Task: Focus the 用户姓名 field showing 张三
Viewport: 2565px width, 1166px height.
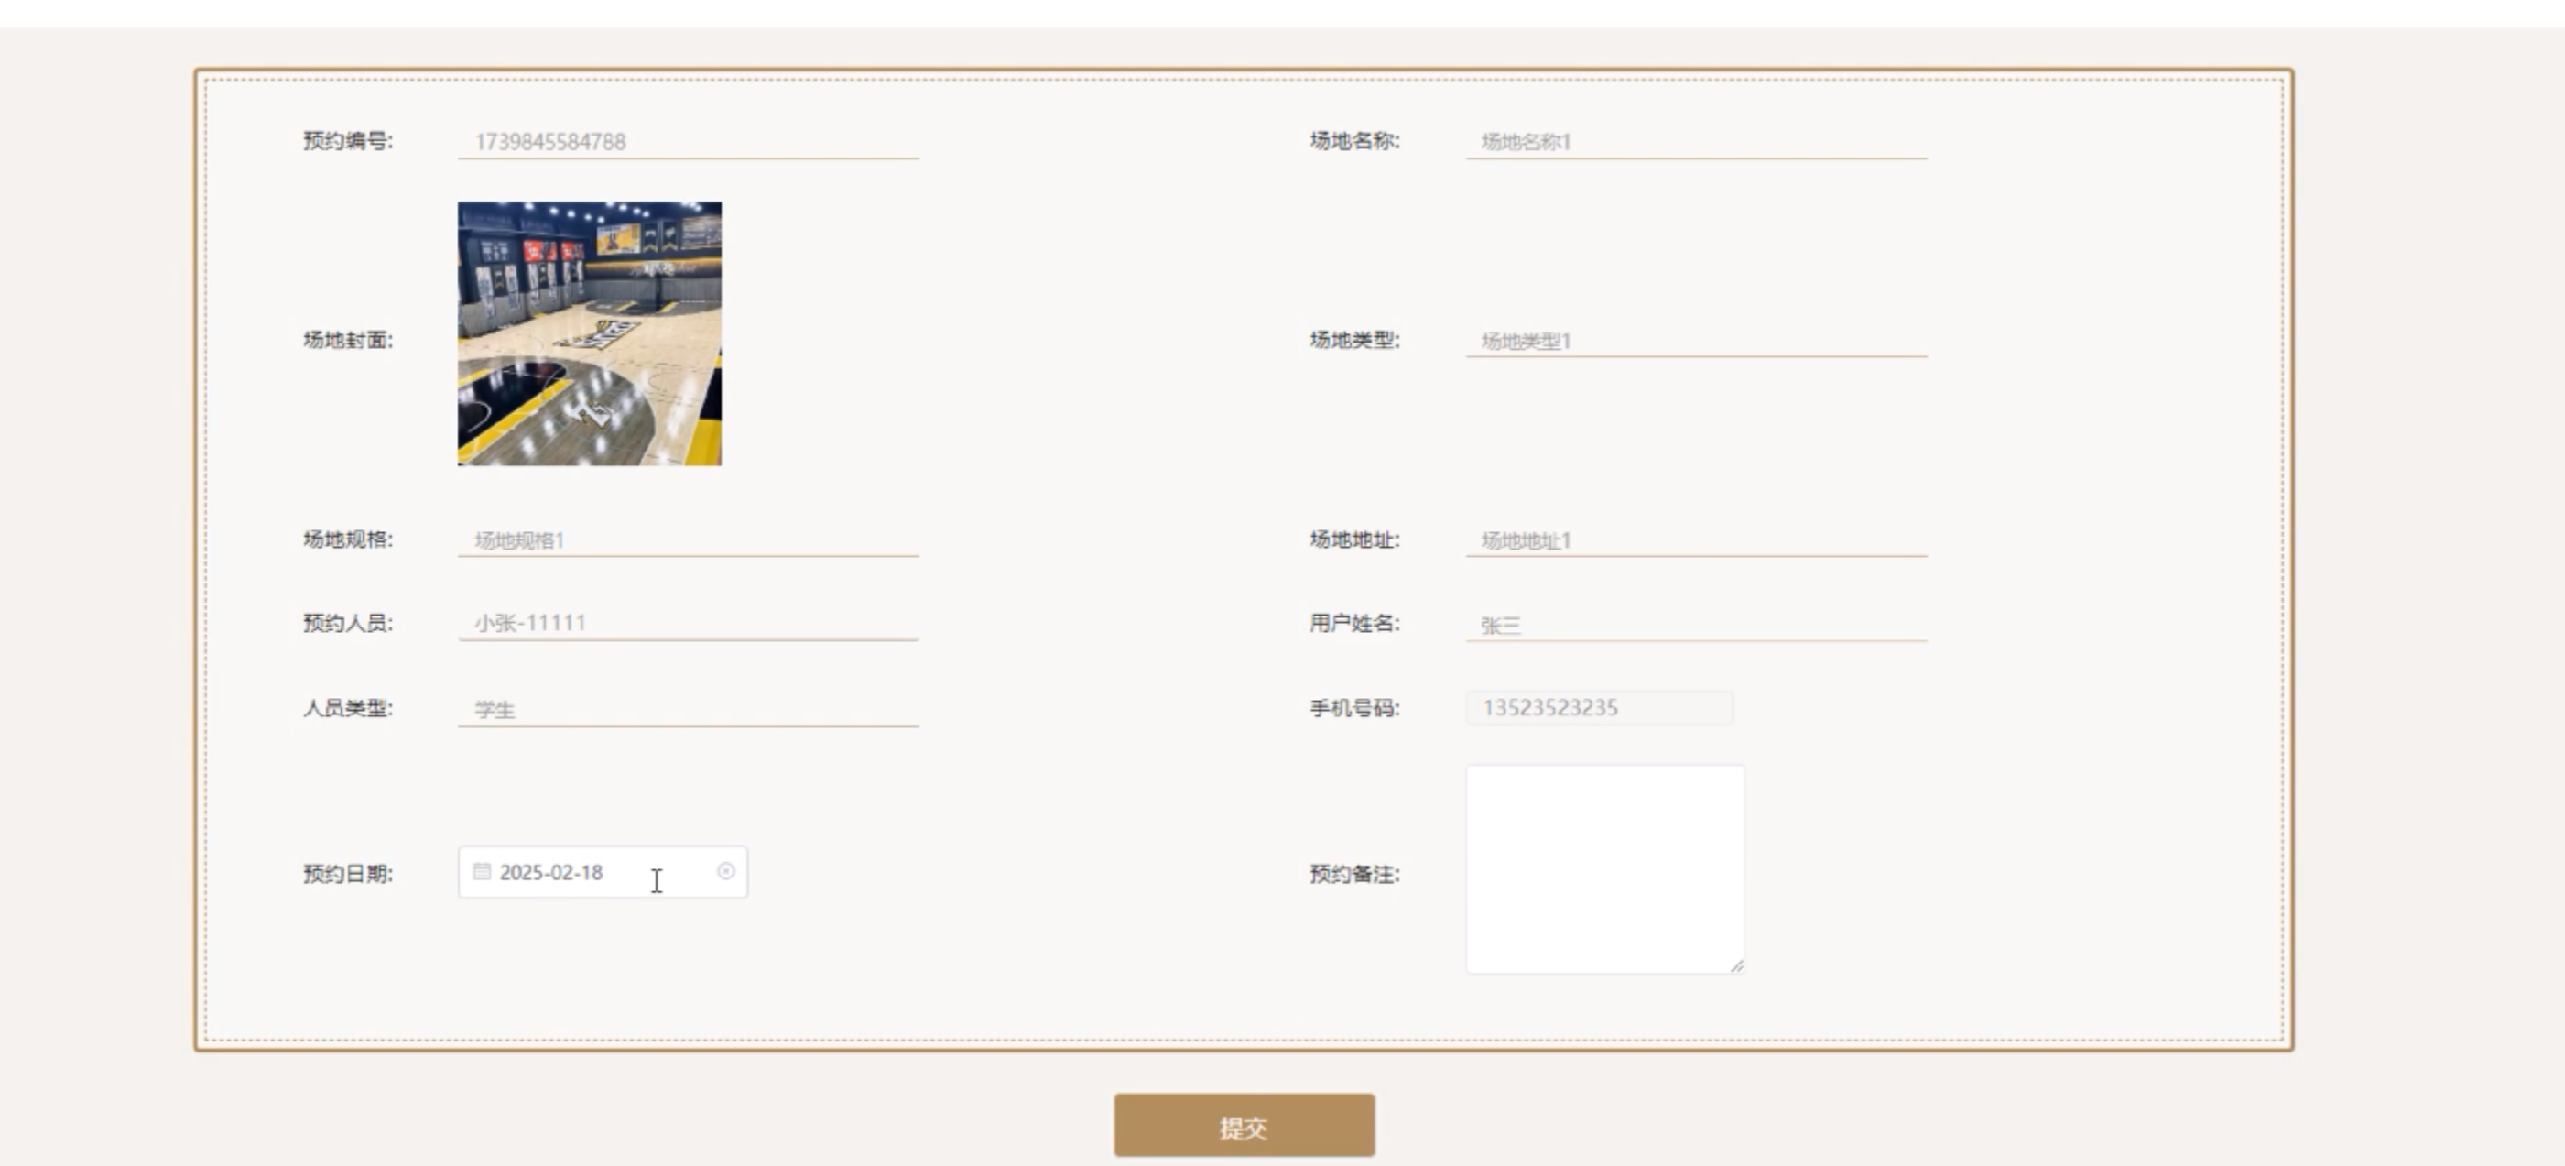Action: 1695,625
